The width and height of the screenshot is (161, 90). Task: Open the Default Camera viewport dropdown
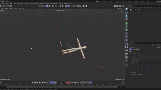point(61,10)
